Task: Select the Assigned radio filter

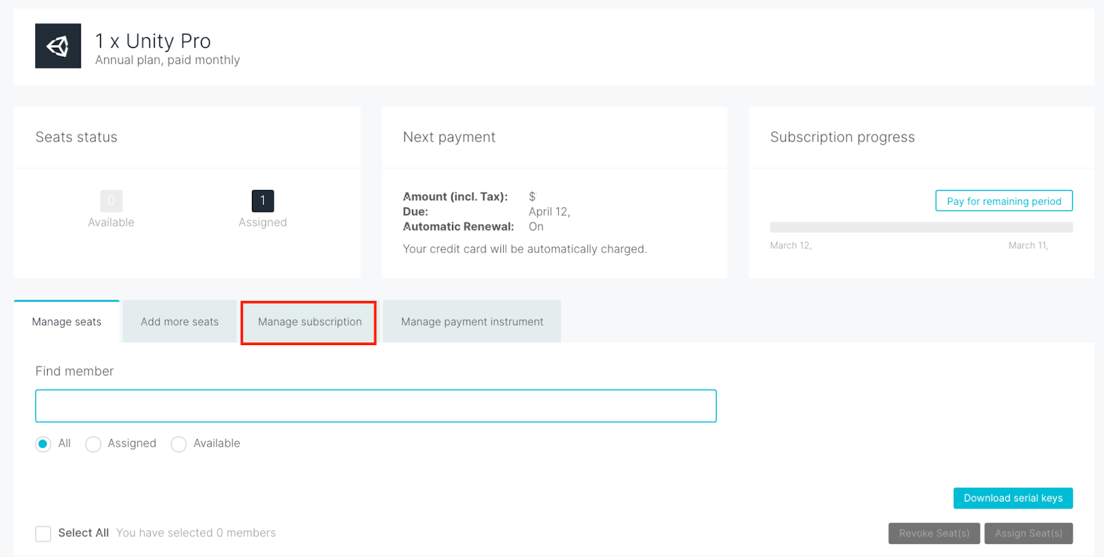Action: [93, 444]
